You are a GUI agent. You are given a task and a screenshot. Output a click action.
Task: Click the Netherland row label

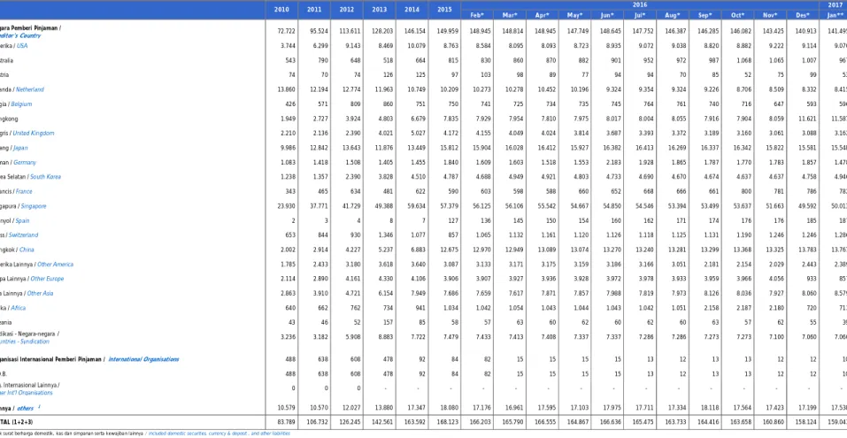[30, 89]
